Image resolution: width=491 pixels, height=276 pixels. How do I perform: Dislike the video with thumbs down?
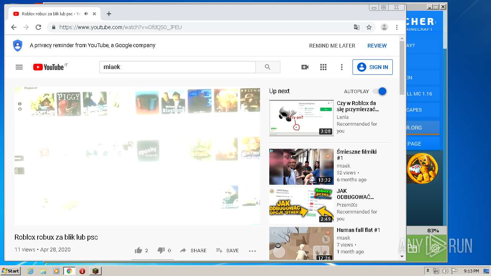coord(161,250)
